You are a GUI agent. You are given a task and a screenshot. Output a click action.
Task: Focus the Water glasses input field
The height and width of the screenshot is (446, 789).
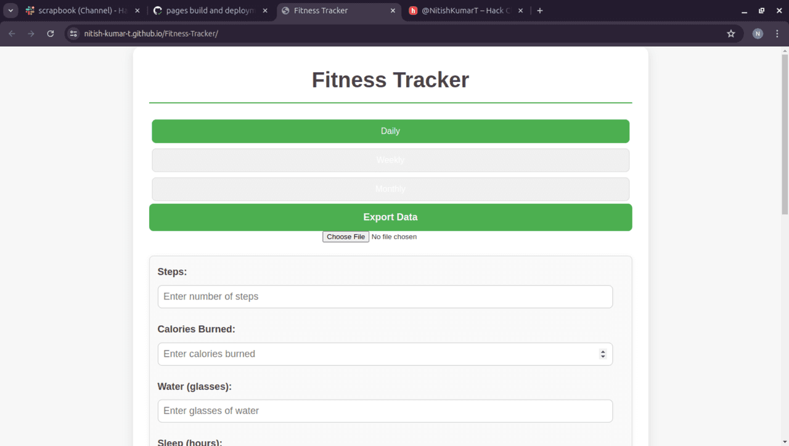coord(385,411)
